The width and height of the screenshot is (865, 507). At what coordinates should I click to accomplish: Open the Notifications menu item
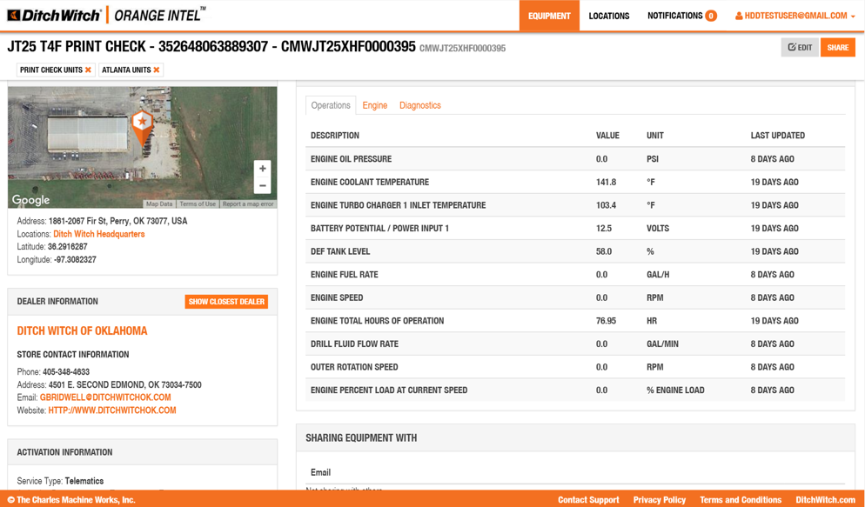point(675,16)
